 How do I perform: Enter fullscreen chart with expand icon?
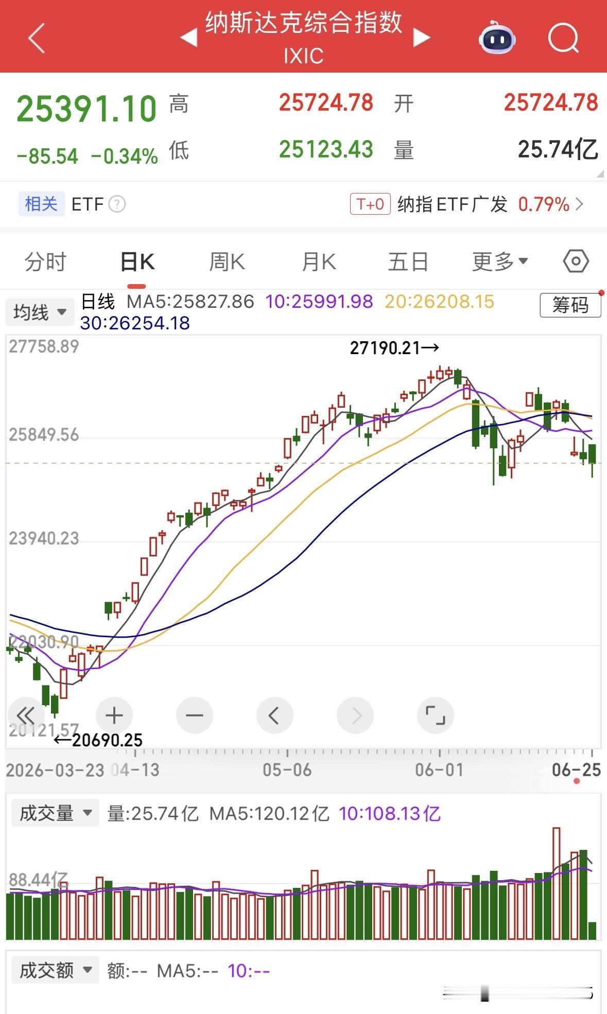(436, 715)
